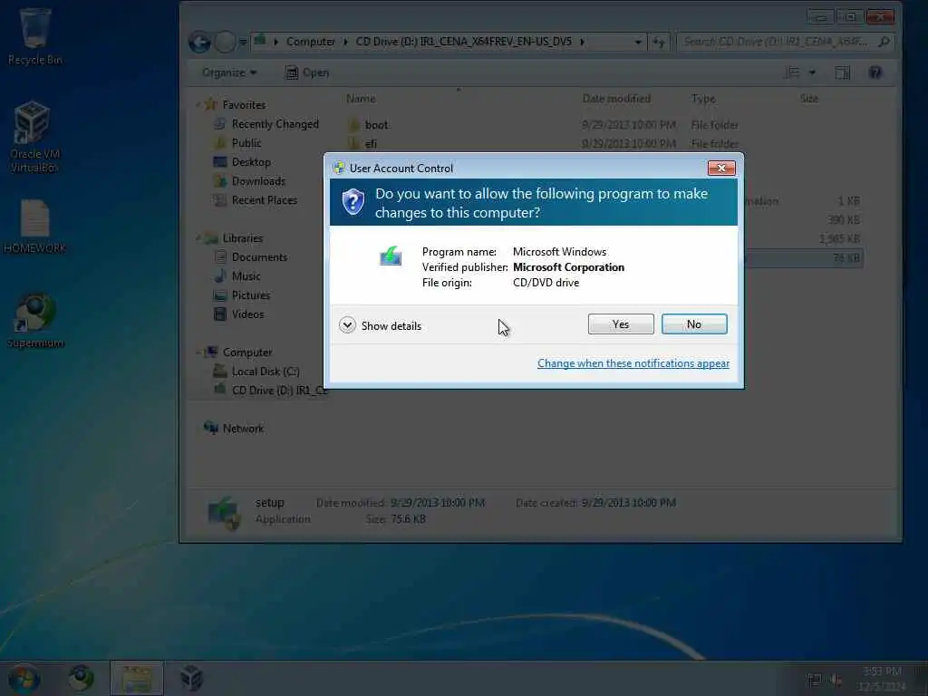The image size is (928, 696).
Task: Click CD Drive (D:) breadcrumb in address bar
Action: point(463,42)
